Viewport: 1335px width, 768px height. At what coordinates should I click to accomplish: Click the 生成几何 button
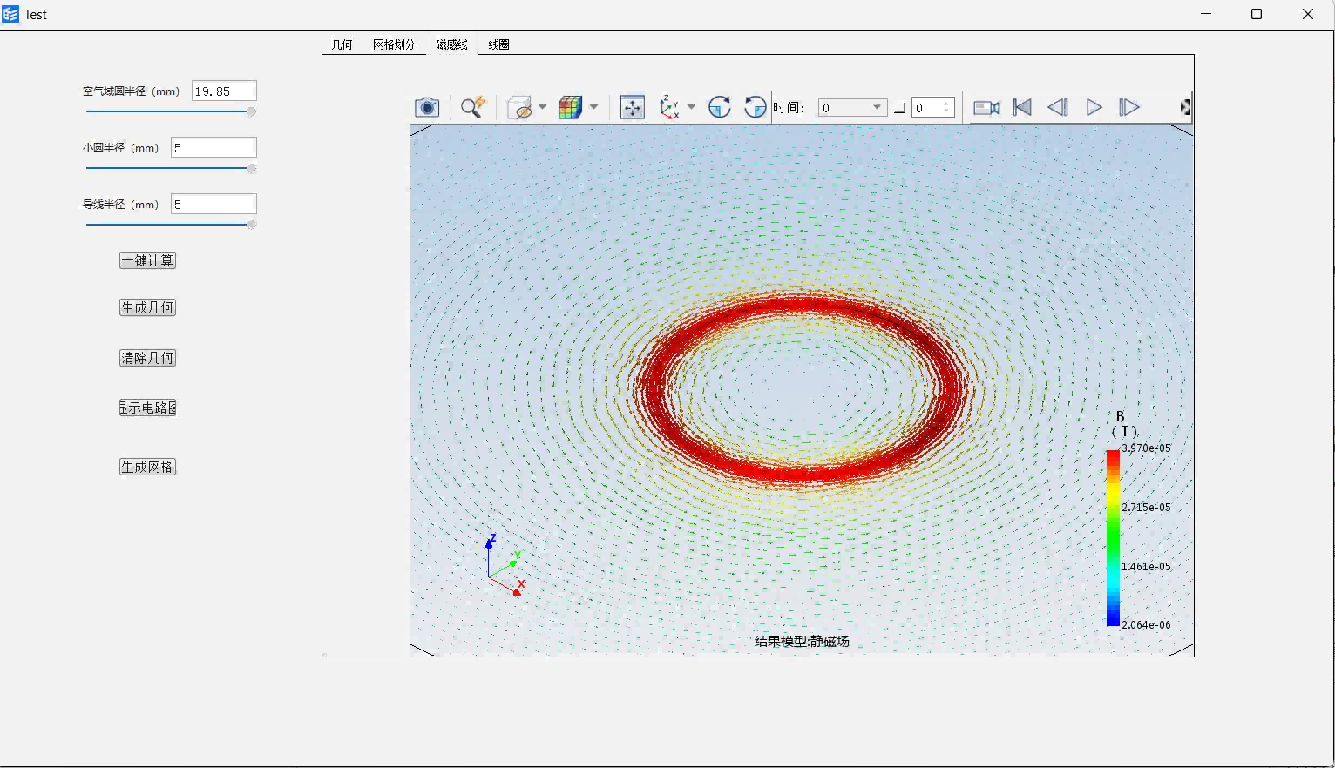(147, 307)
